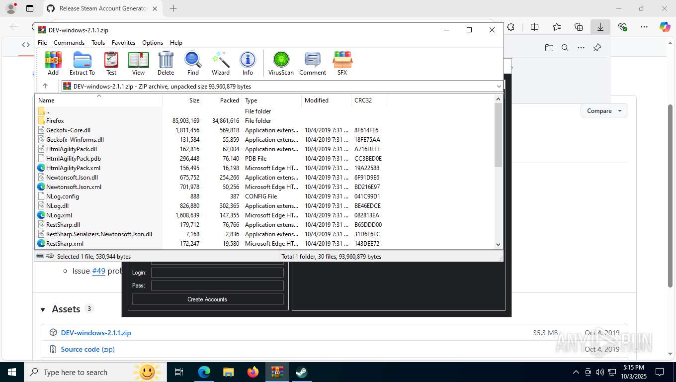The image size is (676, 382).
Task: Open the Tools menu
Action: [x=98, y=43]
